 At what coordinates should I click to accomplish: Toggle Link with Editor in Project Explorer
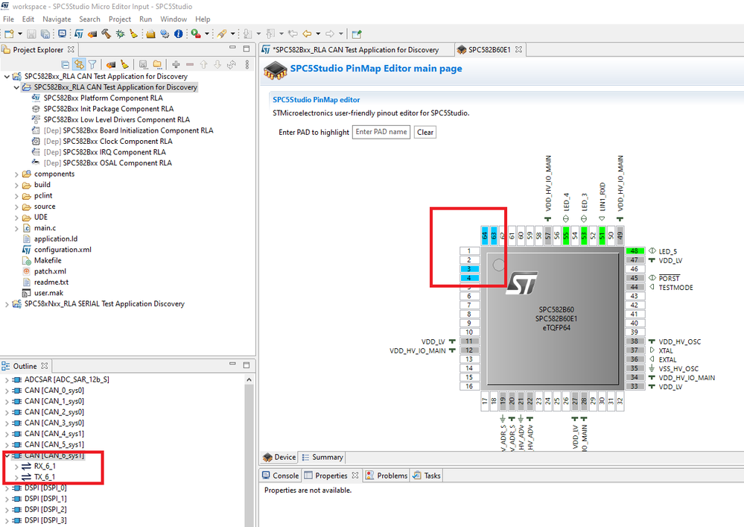[79, 65]
